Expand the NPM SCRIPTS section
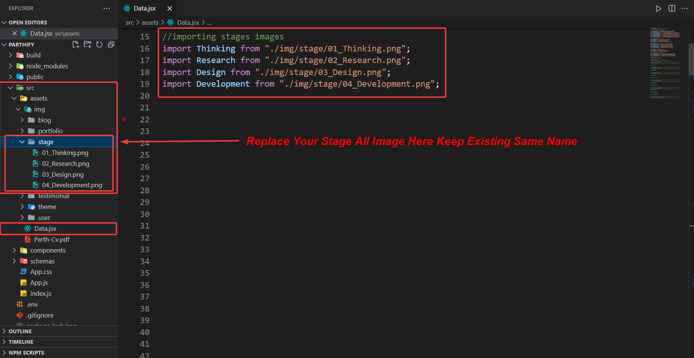This screenshot has width=694, height=358. click(26, 353)
